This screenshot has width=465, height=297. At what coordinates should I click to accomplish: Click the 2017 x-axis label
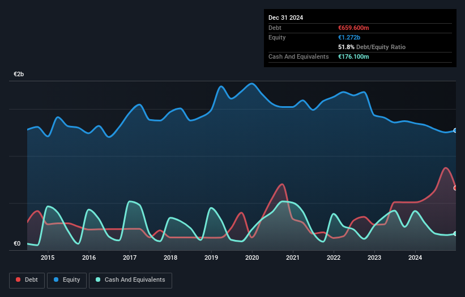[130, 257]
